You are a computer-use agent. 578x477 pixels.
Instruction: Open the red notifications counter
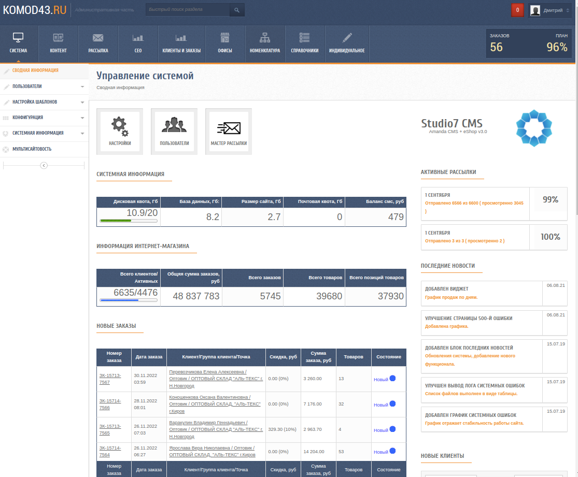[517, 10]
